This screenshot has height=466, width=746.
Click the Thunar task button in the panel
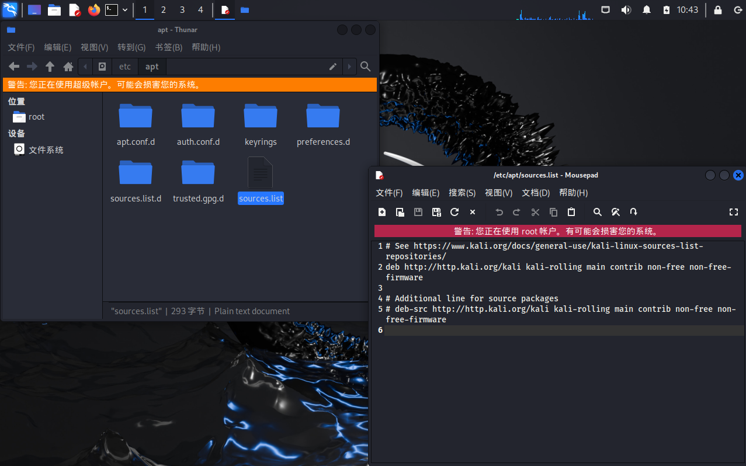tap(244, 10)
